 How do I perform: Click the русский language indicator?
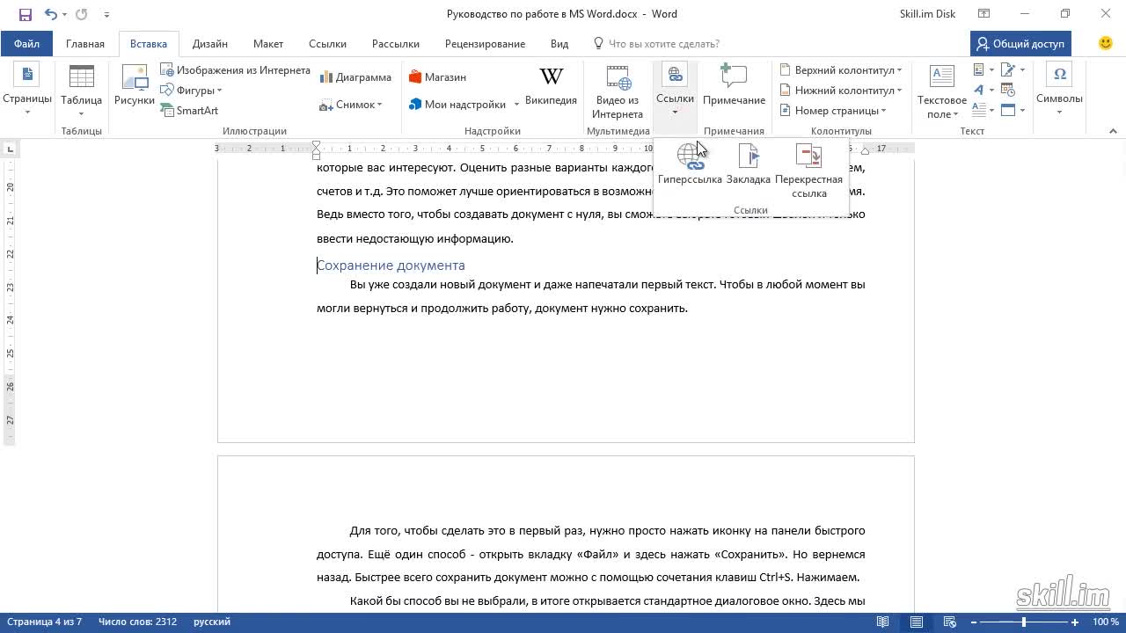click(x=212, y=622)
